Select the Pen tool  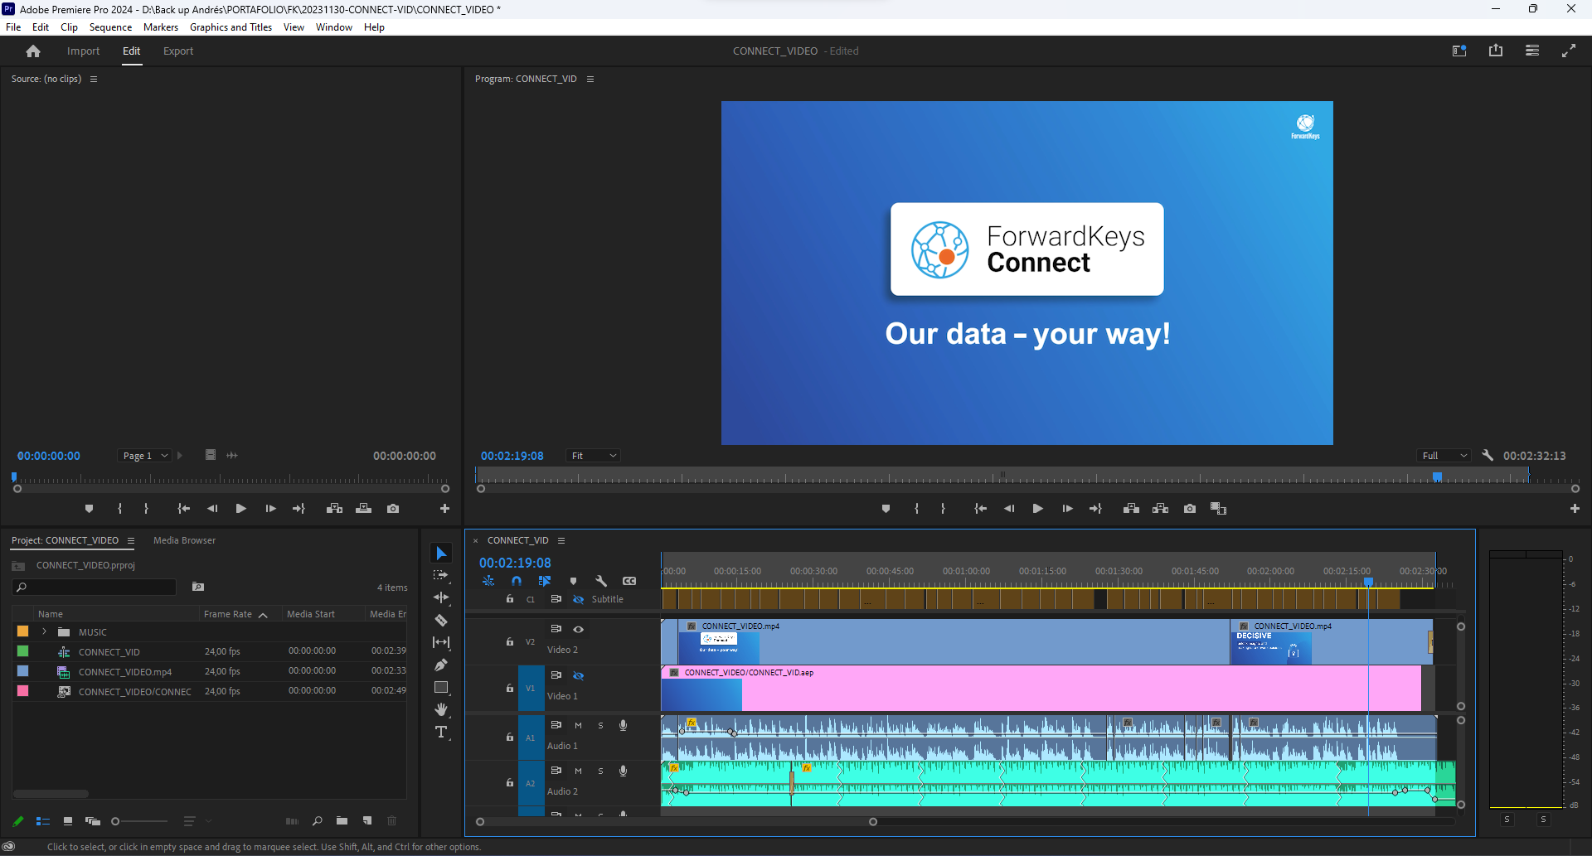coord(441,665)
